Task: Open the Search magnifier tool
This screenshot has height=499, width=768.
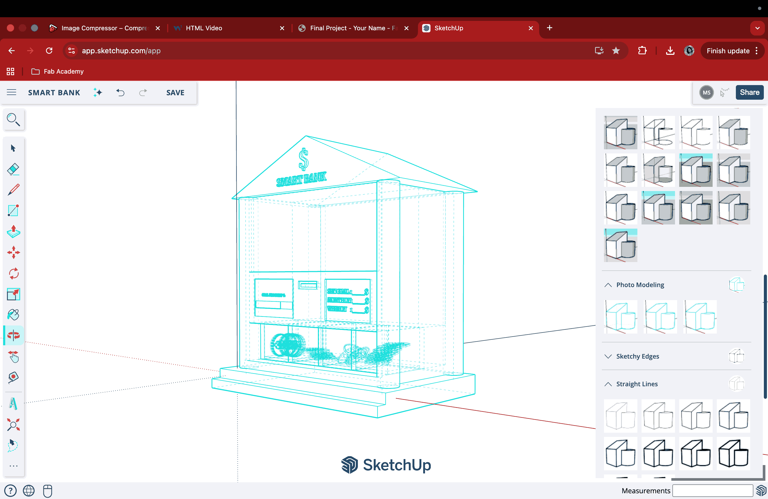Action: [x=13, y=120]
